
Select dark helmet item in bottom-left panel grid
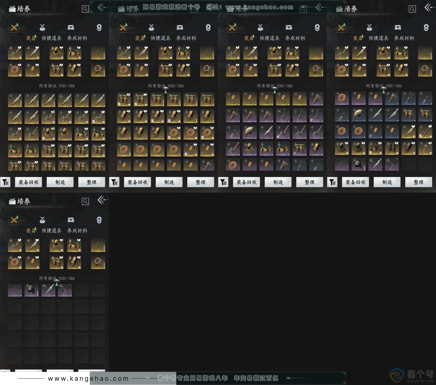click(32, 290)
